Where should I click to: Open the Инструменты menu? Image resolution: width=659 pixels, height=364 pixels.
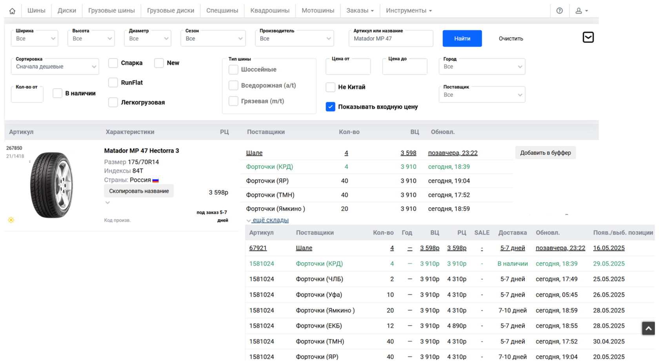(408, 11)
